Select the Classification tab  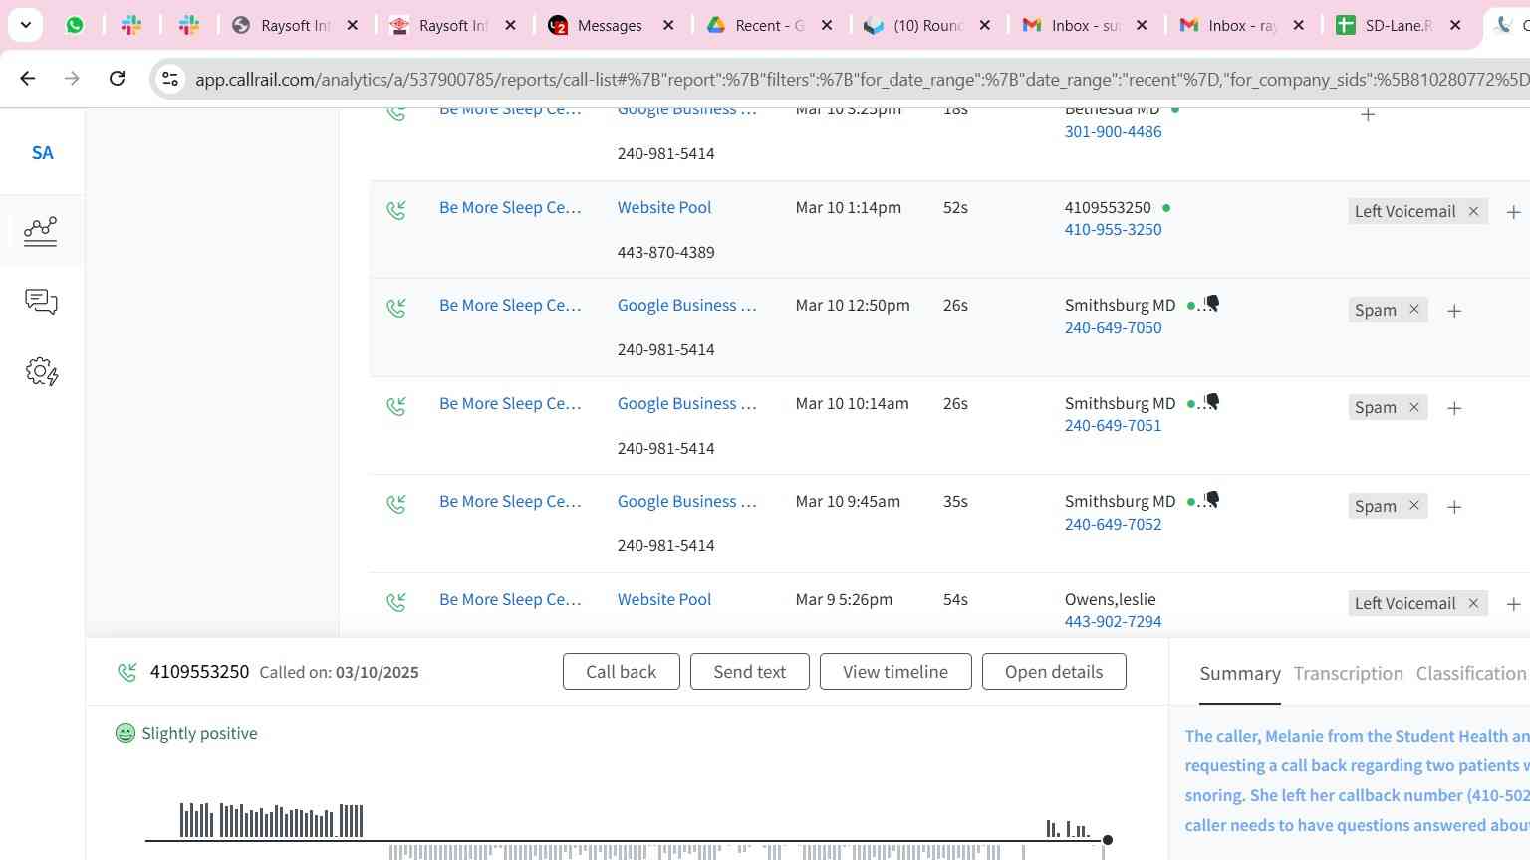tap(1471, 674)
